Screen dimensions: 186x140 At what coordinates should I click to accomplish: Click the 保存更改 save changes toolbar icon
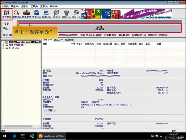click(7, 14)
